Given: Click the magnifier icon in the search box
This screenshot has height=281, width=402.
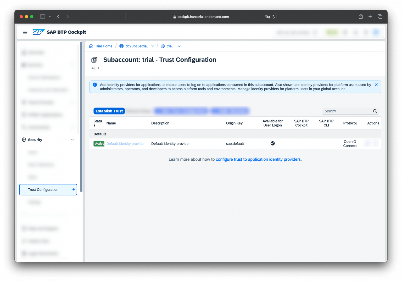Looking at the screenshot, I should [375, 111].
